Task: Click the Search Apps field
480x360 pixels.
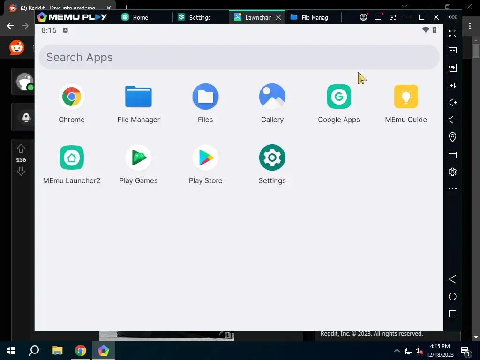Action: (239, 57)
